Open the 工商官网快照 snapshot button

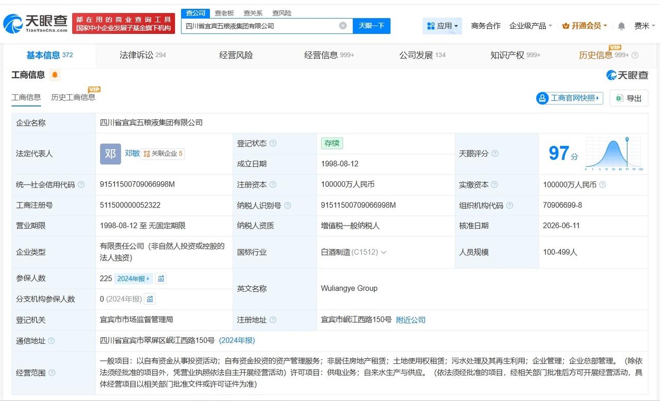pyautogui.click(x=570, y=98)
